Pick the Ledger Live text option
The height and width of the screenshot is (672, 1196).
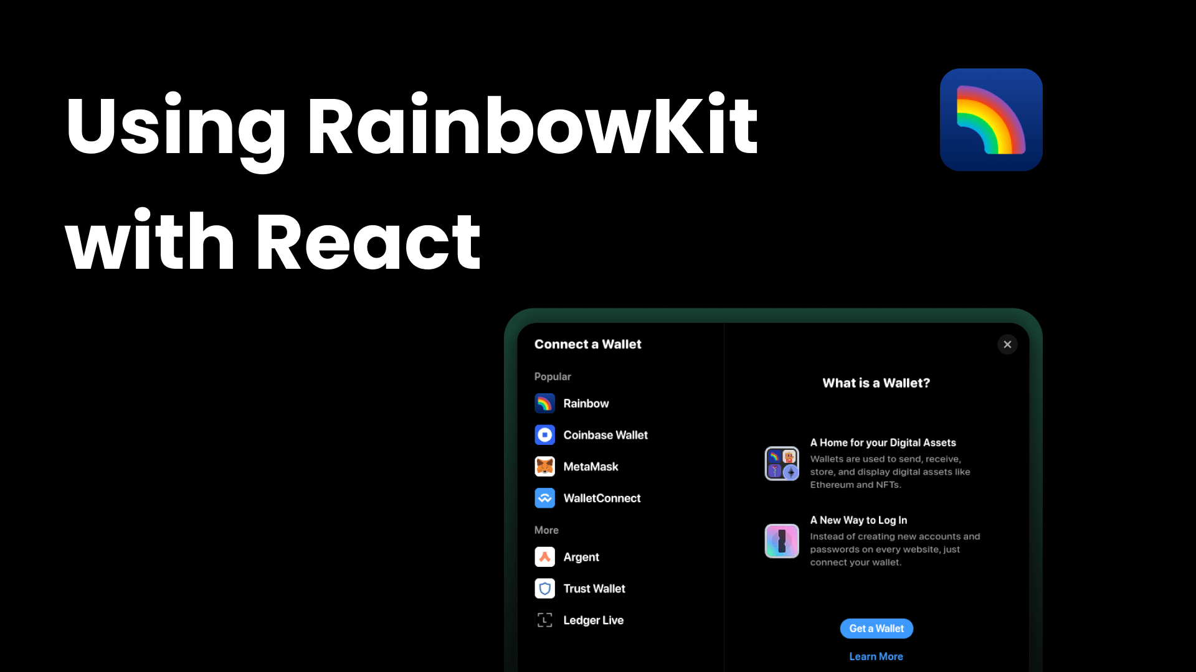point(593,620)
